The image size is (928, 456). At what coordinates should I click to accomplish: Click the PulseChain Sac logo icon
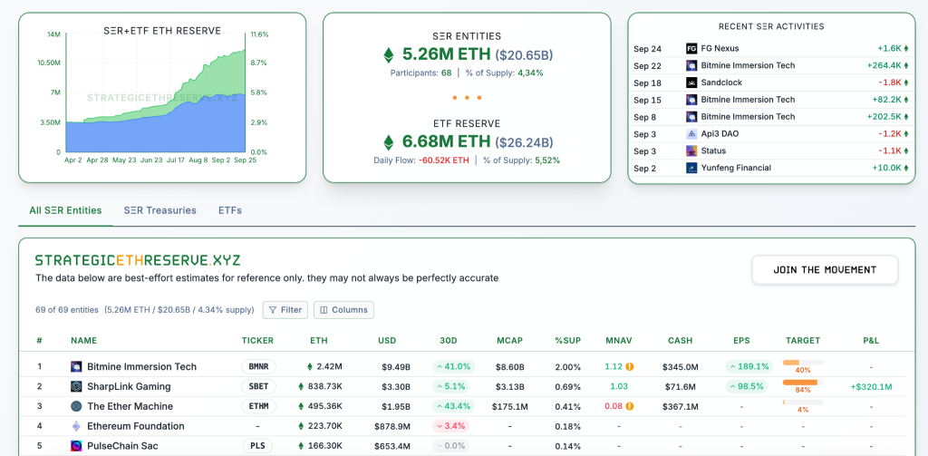(77, 446)
